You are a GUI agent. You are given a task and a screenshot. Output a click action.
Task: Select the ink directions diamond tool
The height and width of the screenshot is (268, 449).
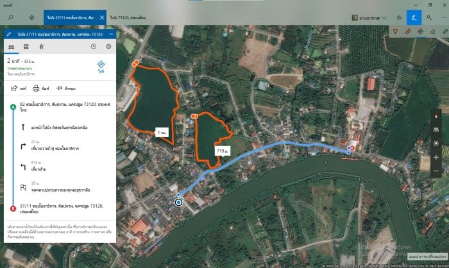(x=420, y=31)
